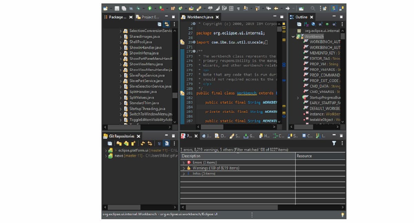The height and width of the screenshot is (223, 414).
Task: Navigate Forward with the white right arrow
Action: (x=287, y=8)
